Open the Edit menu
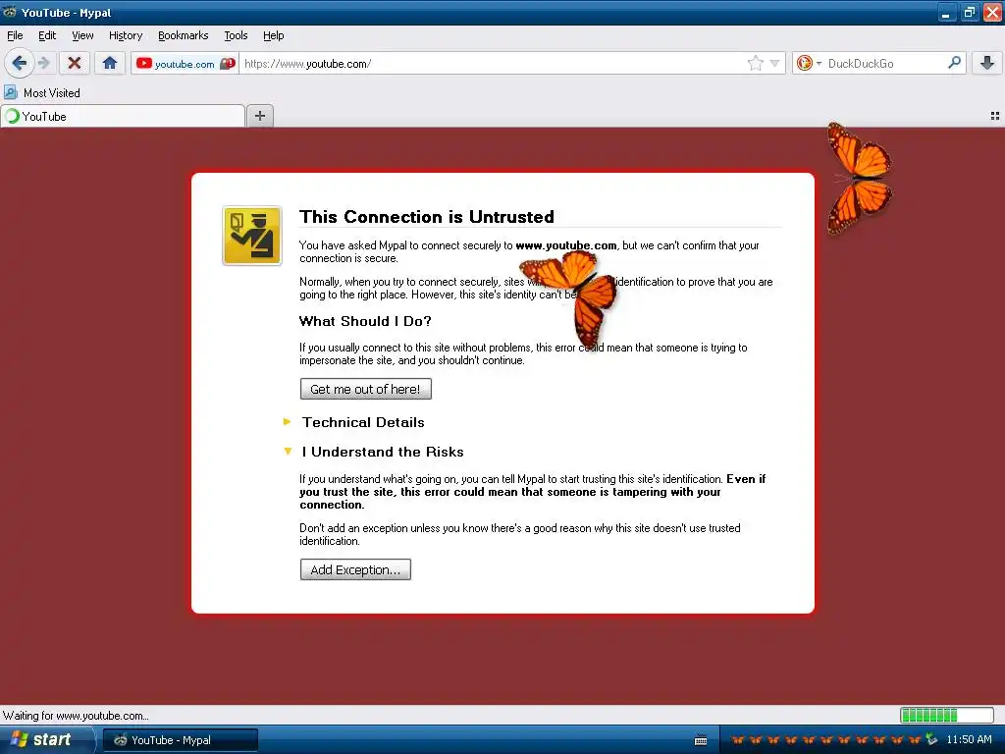The image size is (1005, 754). 47,35
